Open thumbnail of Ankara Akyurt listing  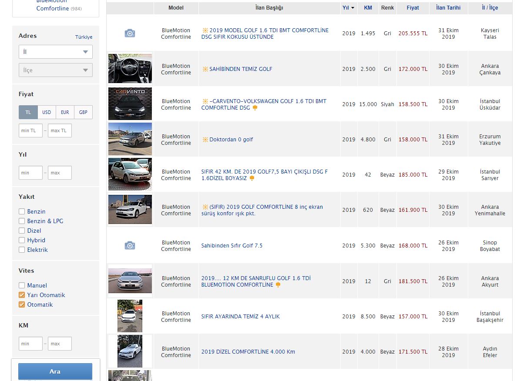(130, 281)
